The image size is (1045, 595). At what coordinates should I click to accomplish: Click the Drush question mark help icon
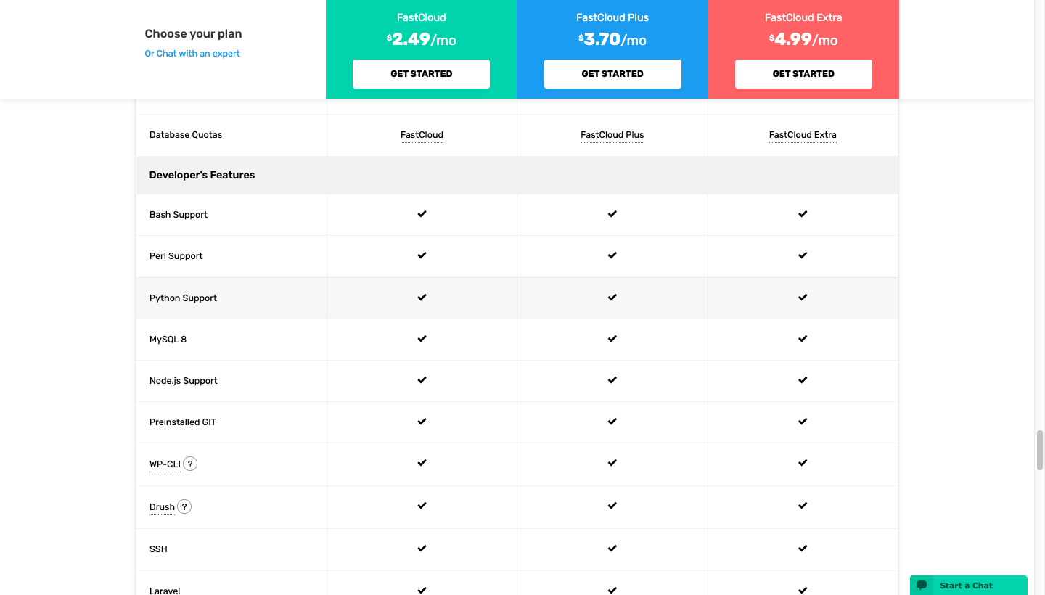(184, 506)
